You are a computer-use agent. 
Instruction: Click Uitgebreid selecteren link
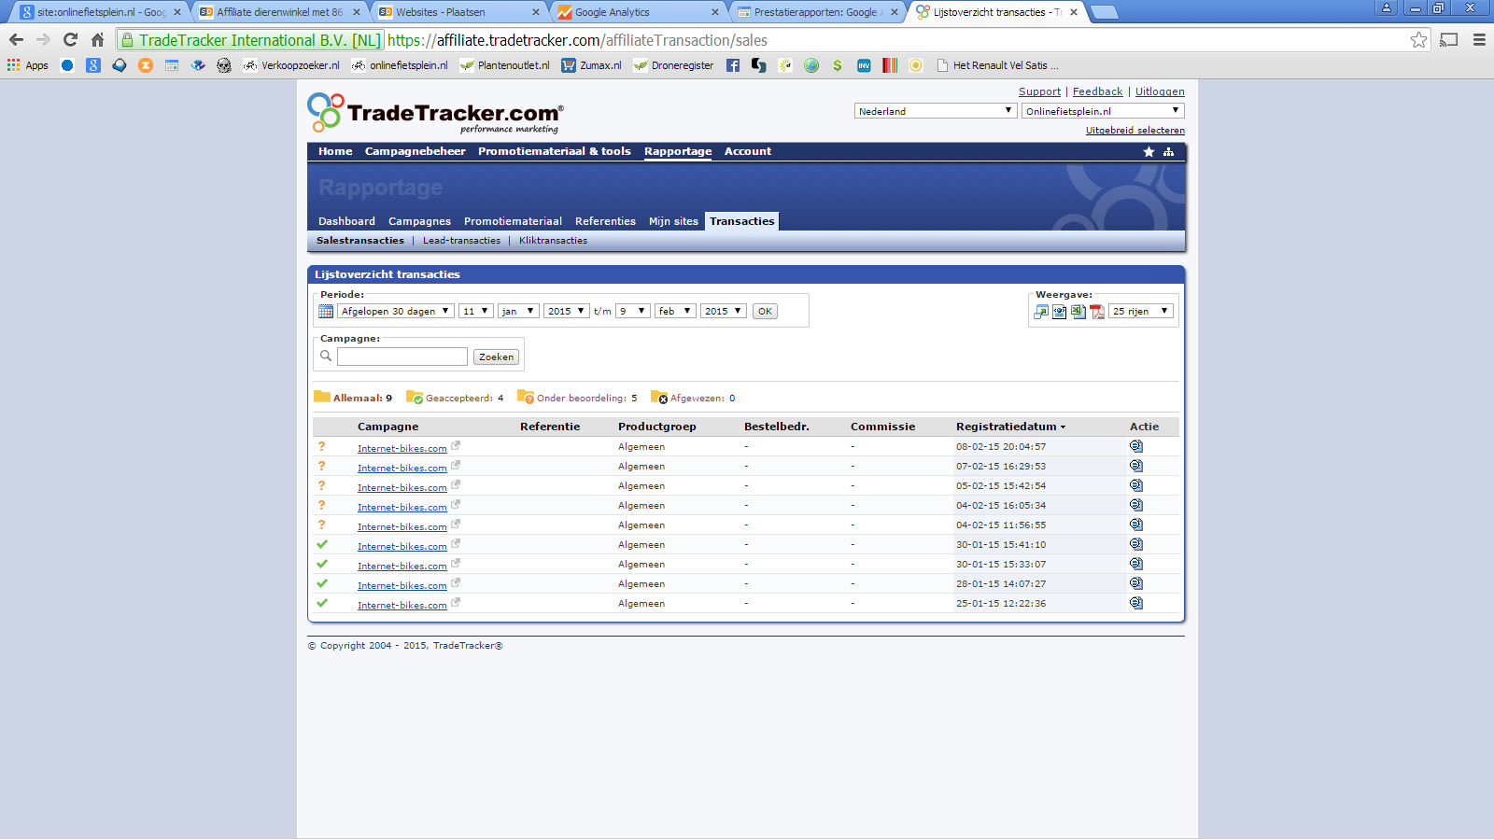1135,131
